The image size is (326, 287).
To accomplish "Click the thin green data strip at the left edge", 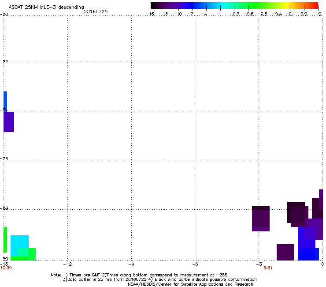I will click(x=5, y=240).
